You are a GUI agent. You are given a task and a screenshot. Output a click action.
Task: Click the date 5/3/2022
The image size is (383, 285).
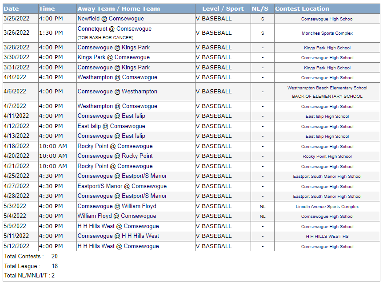click(15, 206)
